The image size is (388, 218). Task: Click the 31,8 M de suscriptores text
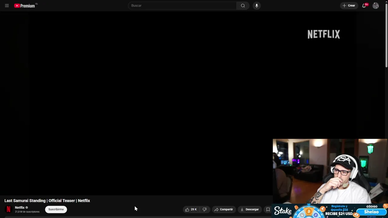pos(27,212)
